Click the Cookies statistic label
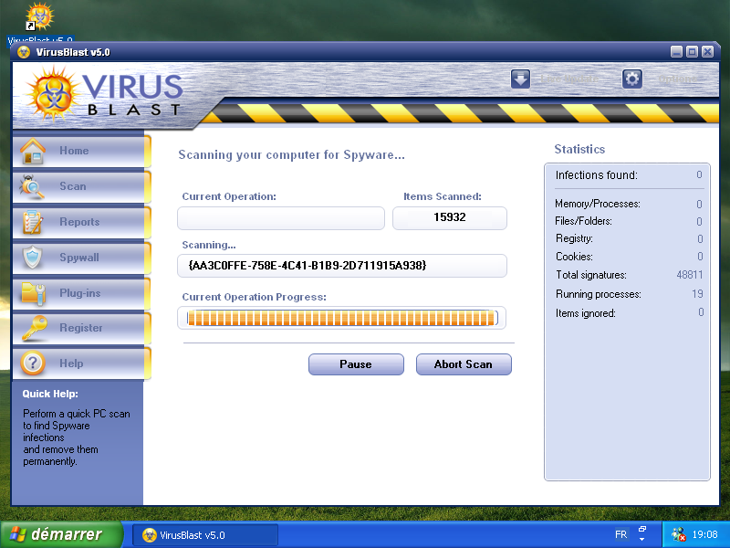 [574, 257]
